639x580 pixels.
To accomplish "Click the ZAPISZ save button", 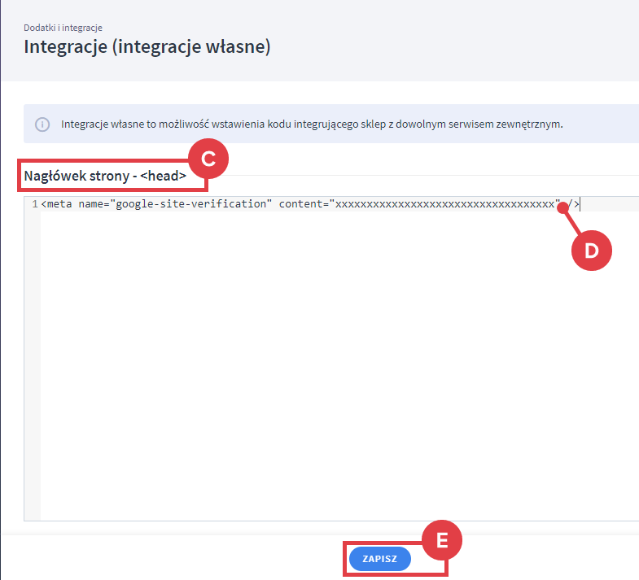I will point(379,559).
